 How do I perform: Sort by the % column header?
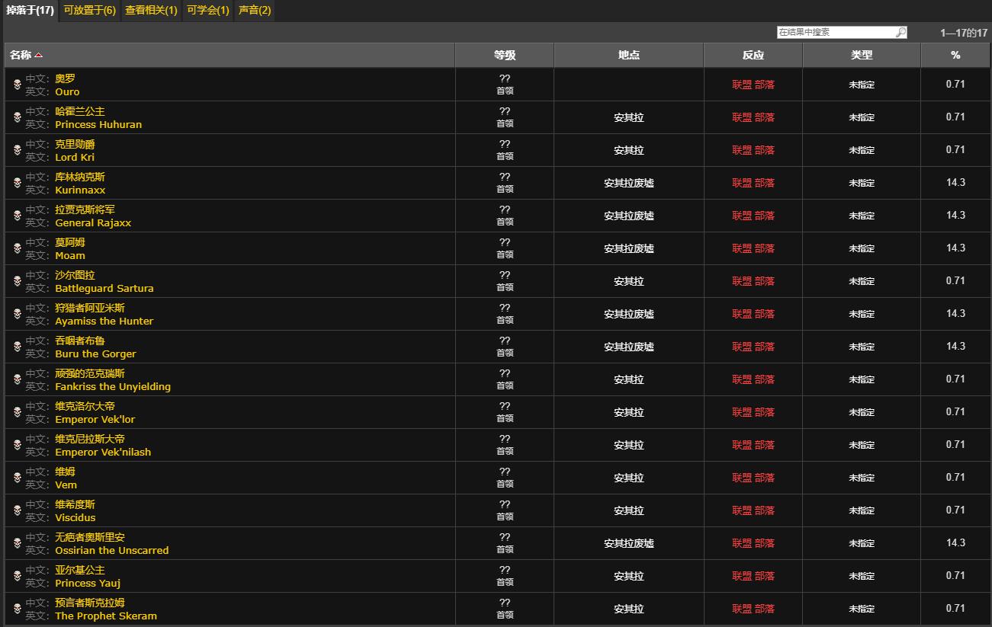[955, 55]
